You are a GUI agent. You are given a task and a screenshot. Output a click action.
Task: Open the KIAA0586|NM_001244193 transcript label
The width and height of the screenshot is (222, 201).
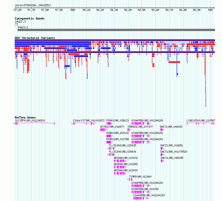point(149,195)
